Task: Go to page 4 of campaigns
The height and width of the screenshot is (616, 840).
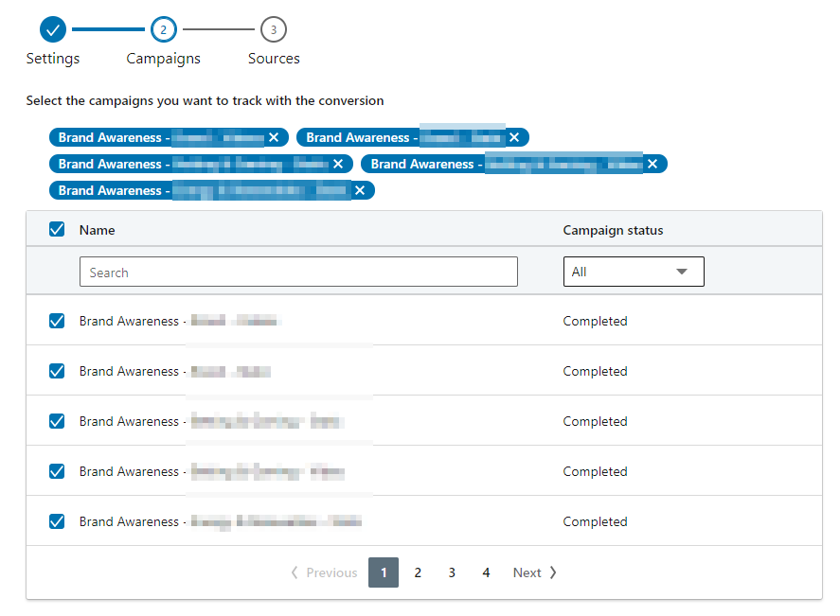Action: pyautogui.click(x=486, y=572)
